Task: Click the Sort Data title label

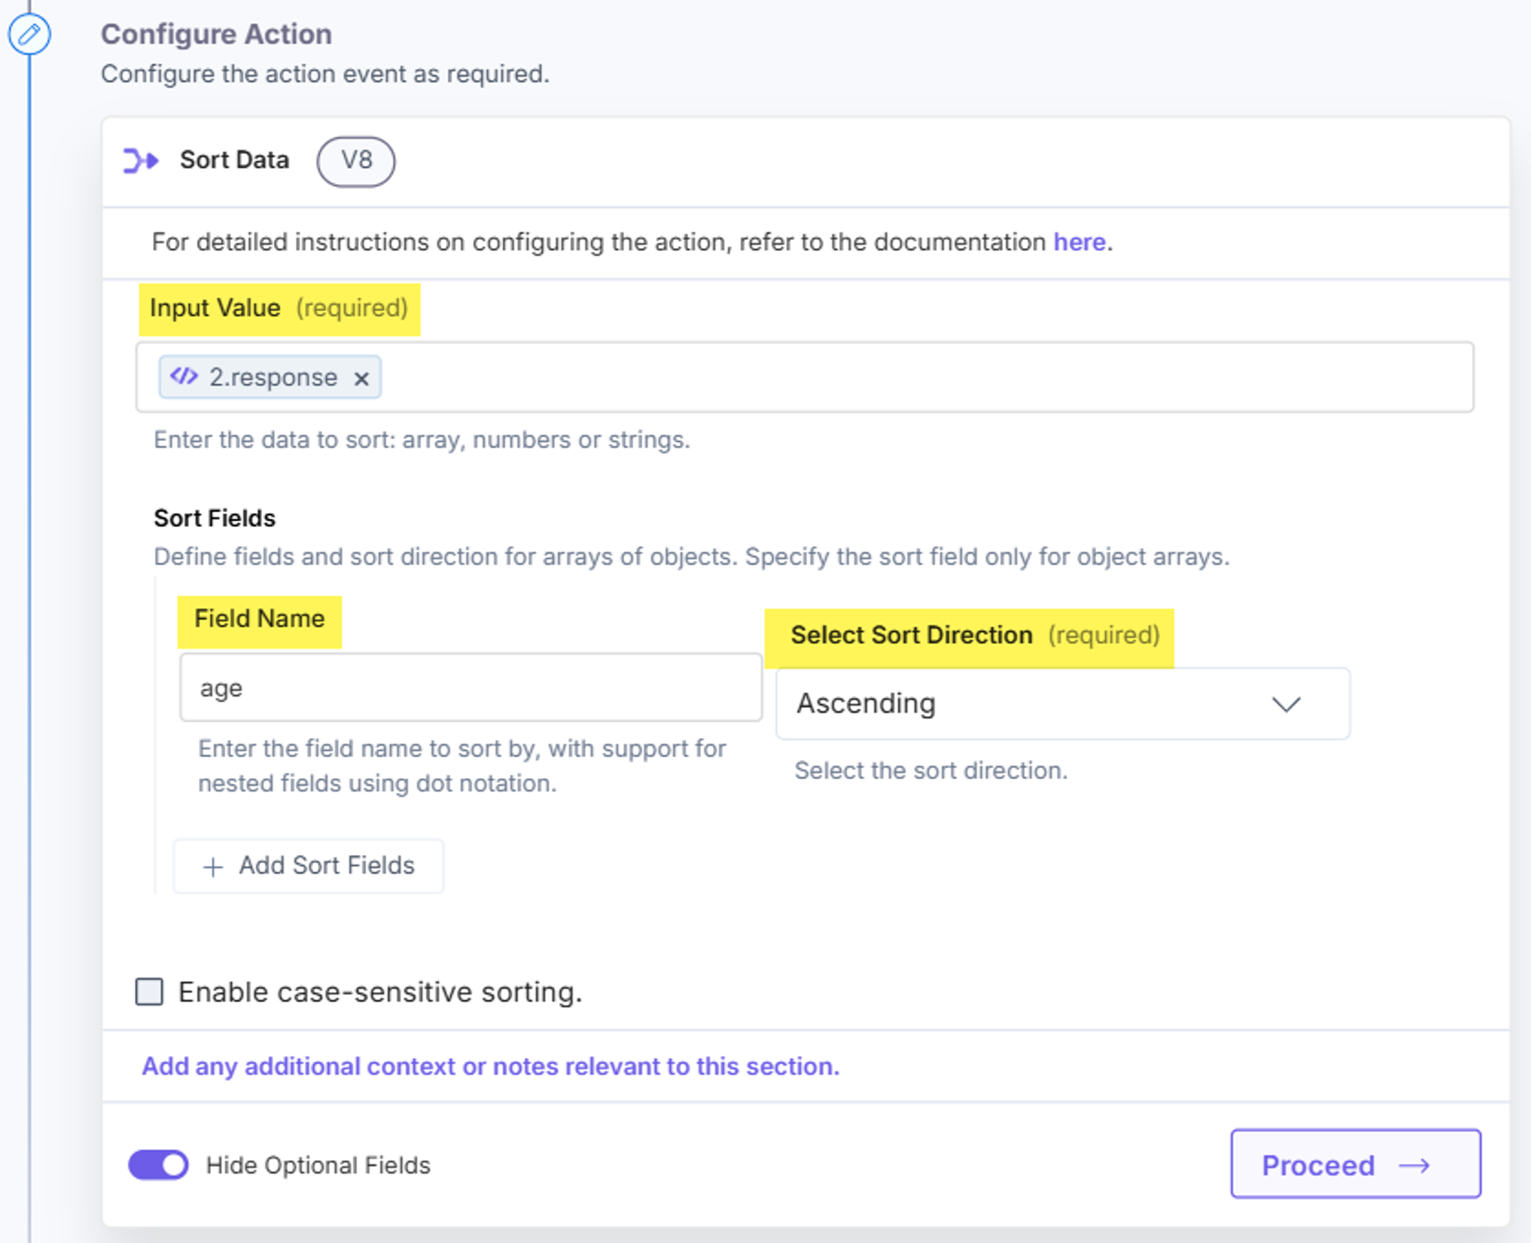Action: tap(234, 160)
